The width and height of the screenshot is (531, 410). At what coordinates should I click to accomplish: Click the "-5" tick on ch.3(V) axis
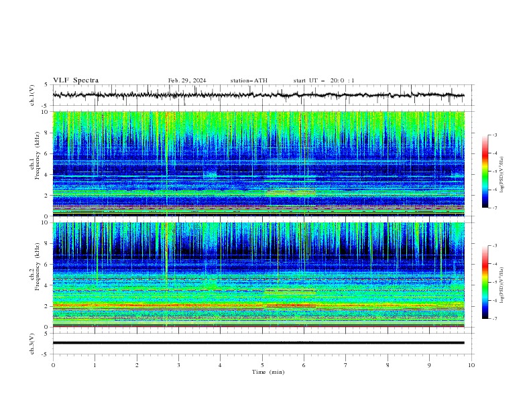(x=45, y=354)
